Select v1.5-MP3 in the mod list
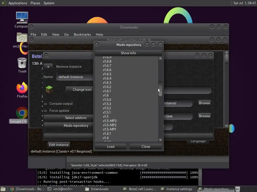Screen dimensions: 257x192 tap(110, 121)
